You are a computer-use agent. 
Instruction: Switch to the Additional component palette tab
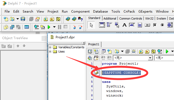coord(110,18)
